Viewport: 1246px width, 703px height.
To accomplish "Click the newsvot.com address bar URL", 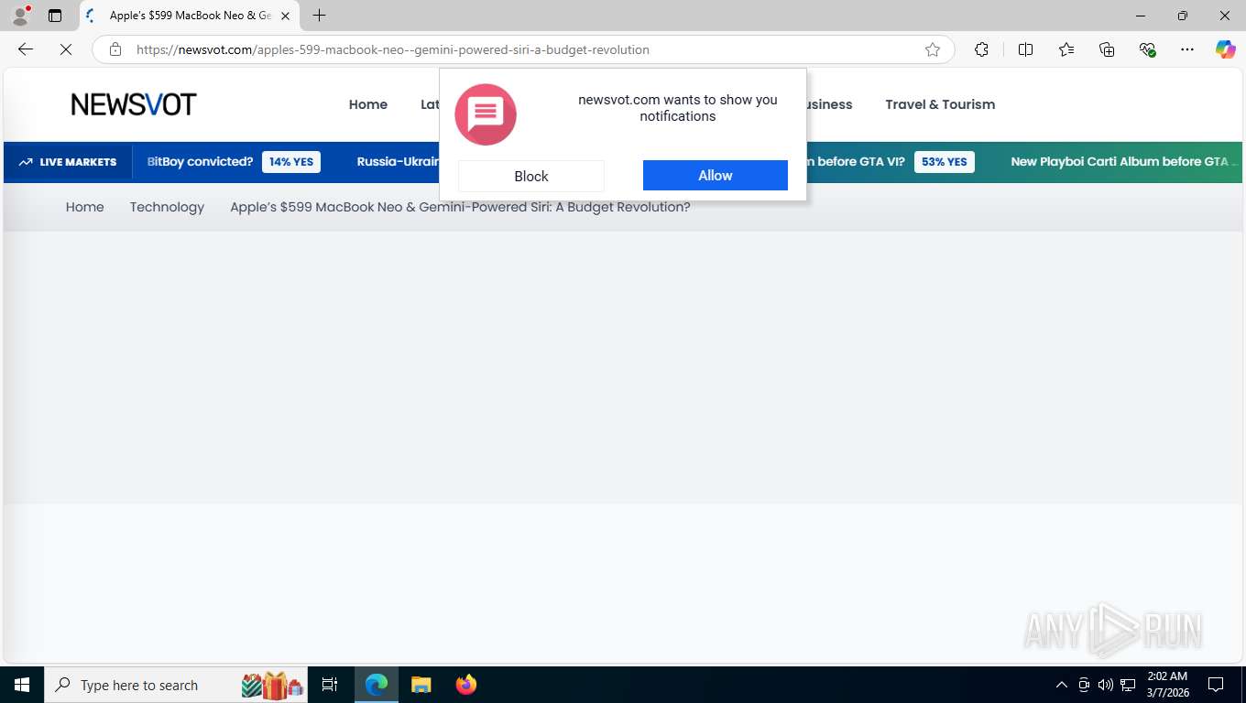I will pyautogui.click(x=393, y=49).
